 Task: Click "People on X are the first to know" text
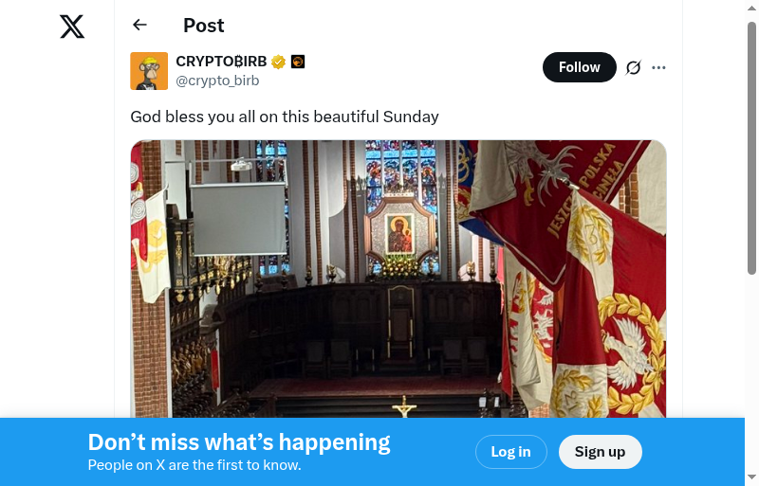click(194, 465)
